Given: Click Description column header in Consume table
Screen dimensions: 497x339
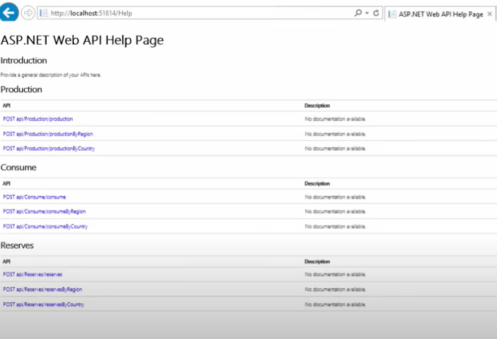Looking at the screenshot, I should [x=317, y=183].
